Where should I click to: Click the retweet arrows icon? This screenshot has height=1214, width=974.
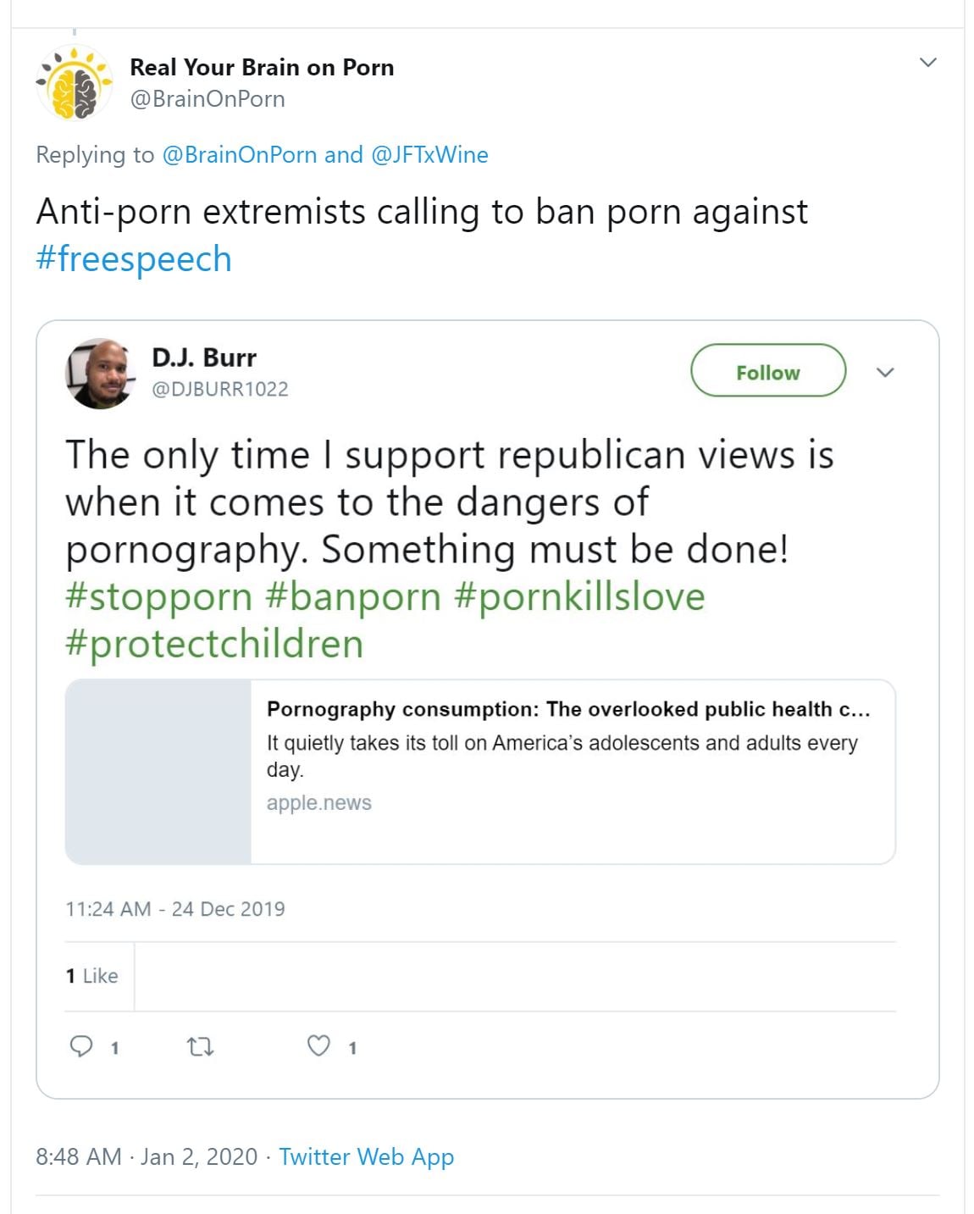[x=200, y=1047]
